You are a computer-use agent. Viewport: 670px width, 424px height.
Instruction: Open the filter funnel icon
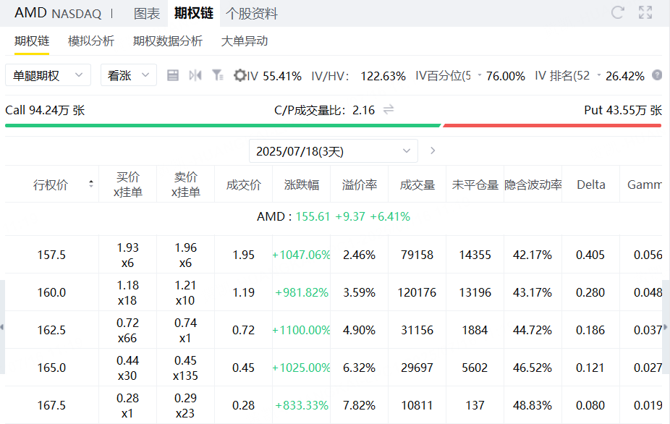pyautogui.click(x=218, y=76)
